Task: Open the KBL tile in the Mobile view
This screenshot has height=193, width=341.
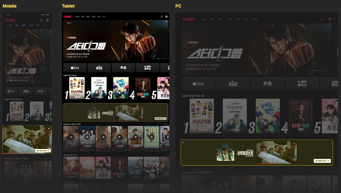Action: 26,91
